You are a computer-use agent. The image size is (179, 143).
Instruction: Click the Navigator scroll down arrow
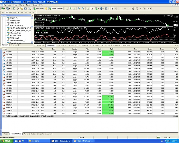coord(32,42)
